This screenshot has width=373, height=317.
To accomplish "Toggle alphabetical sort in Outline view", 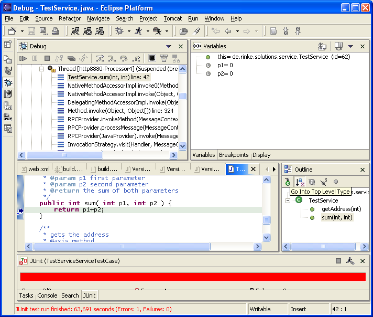I will coord(300,182).
